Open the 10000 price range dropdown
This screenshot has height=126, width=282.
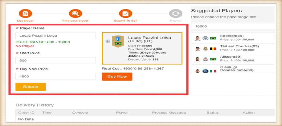(233, 26)
